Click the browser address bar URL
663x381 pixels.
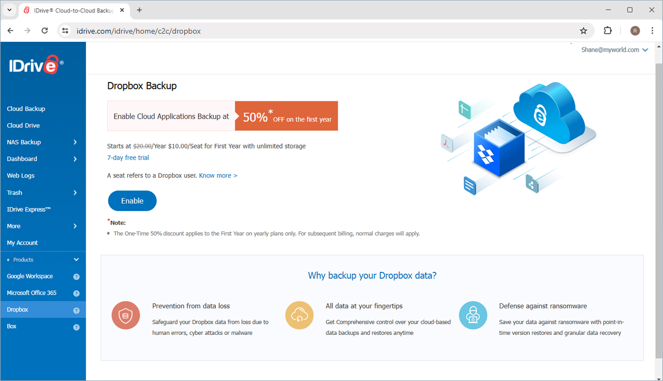[x=139, y=31]
